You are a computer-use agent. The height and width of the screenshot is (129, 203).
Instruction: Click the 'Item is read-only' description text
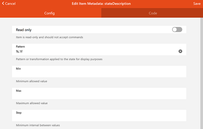[49, 37]
